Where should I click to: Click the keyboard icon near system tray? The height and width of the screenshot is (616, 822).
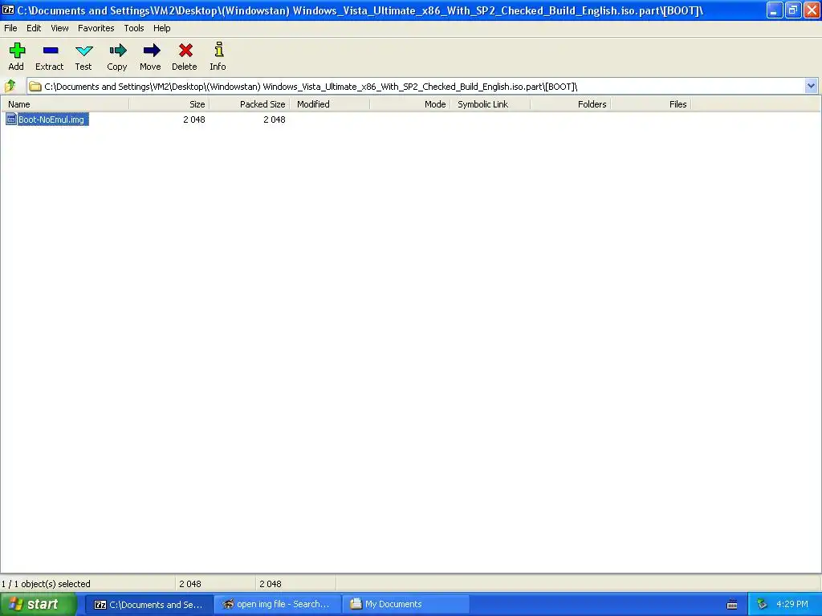(x=732, y=605)
